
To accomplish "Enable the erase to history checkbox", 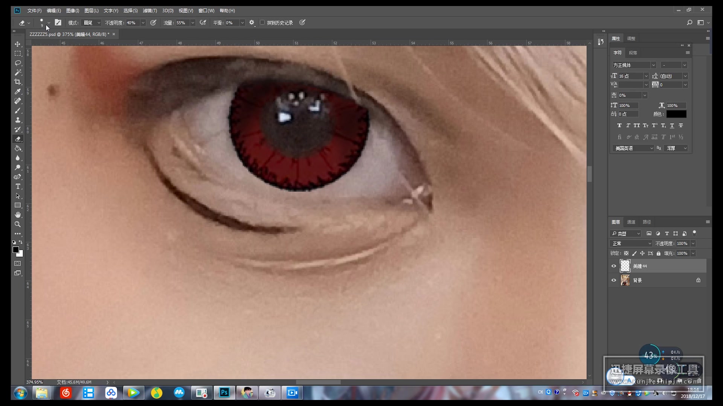I will [x=262, y=23].
